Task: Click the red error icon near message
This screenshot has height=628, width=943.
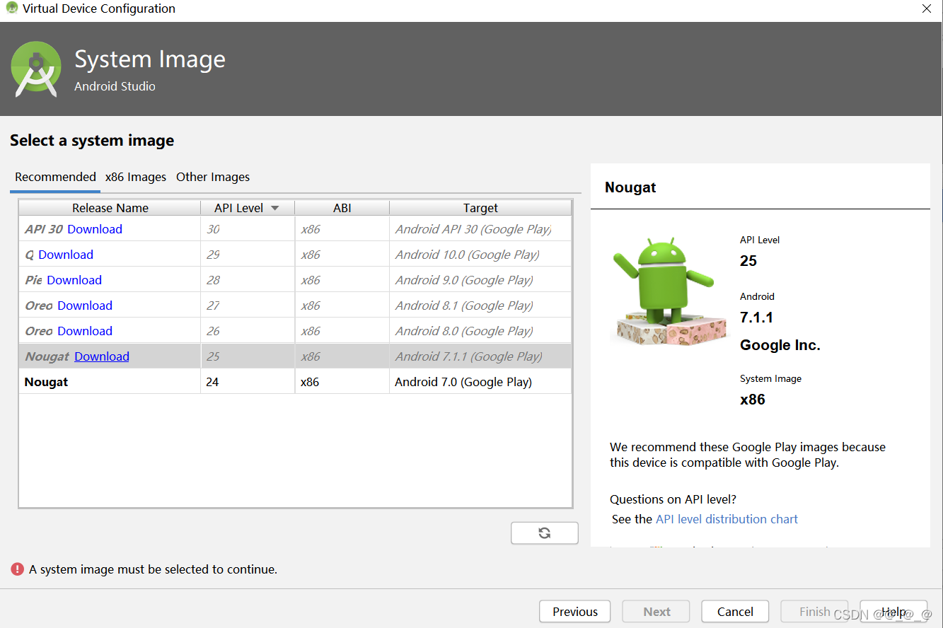Action: [17, 569]
